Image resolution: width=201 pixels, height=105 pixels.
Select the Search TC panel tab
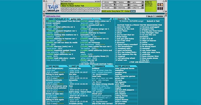[x=123, y=19]
